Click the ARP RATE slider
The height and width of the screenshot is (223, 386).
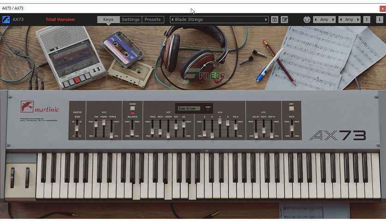292,129
